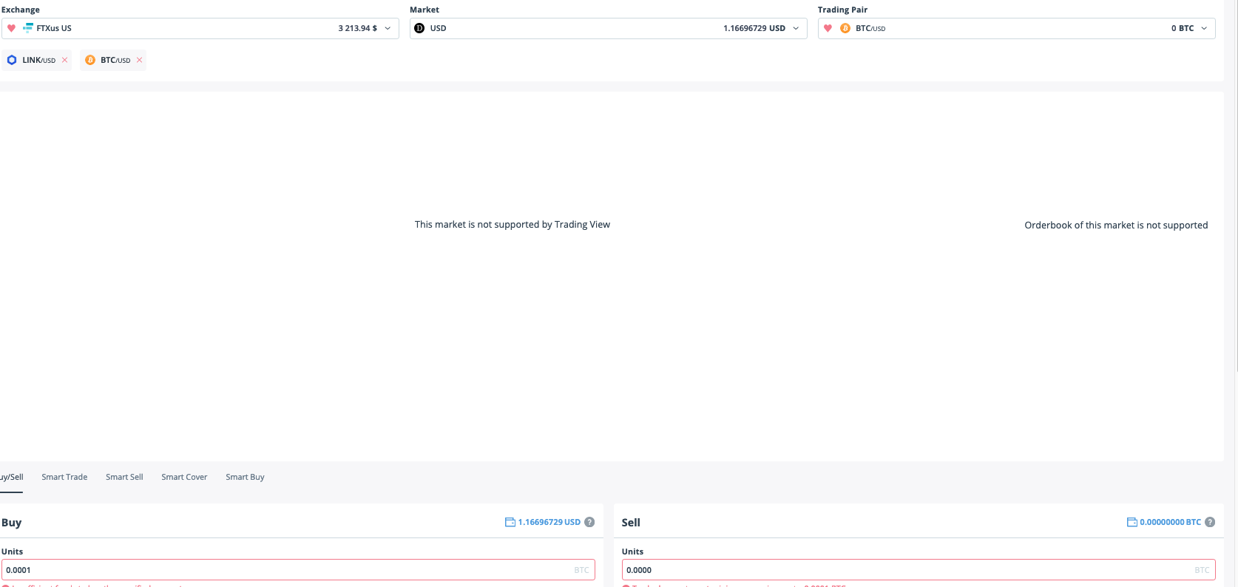Viewport: 1238px width, 587px height.
Task: Click the Bitcoin icon in the BTC/USD chip
Action: click(x=90, y=60)
